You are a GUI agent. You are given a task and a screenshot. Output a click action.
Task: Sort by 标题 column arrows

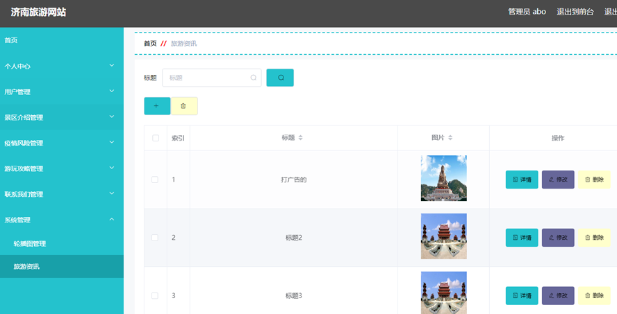(x=301, y=138)
